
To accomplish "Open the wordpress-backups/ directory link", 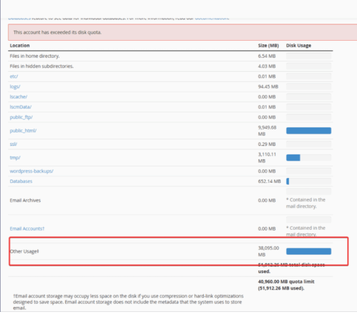I will pos(32,171).
